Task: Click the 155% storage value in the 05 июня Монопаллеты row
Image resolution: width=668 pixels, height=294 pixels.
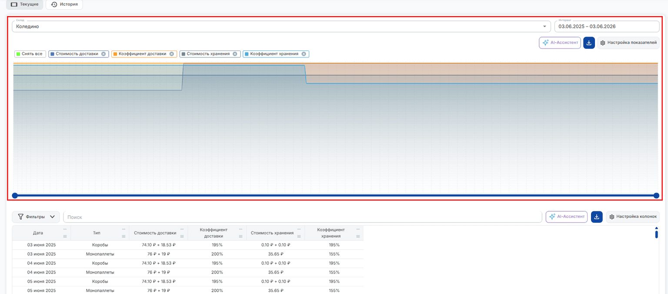Action: pyautogui.click(x=334, y=291)
